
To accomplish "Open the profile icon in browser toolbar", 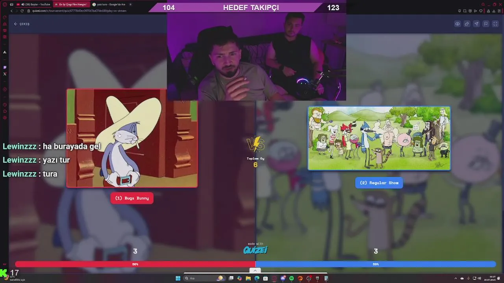I will tap(488, 11).
